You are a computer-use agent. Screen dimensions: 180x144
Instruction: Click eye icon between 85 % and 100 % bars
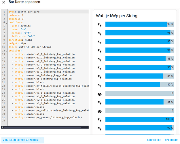point(100,111)
